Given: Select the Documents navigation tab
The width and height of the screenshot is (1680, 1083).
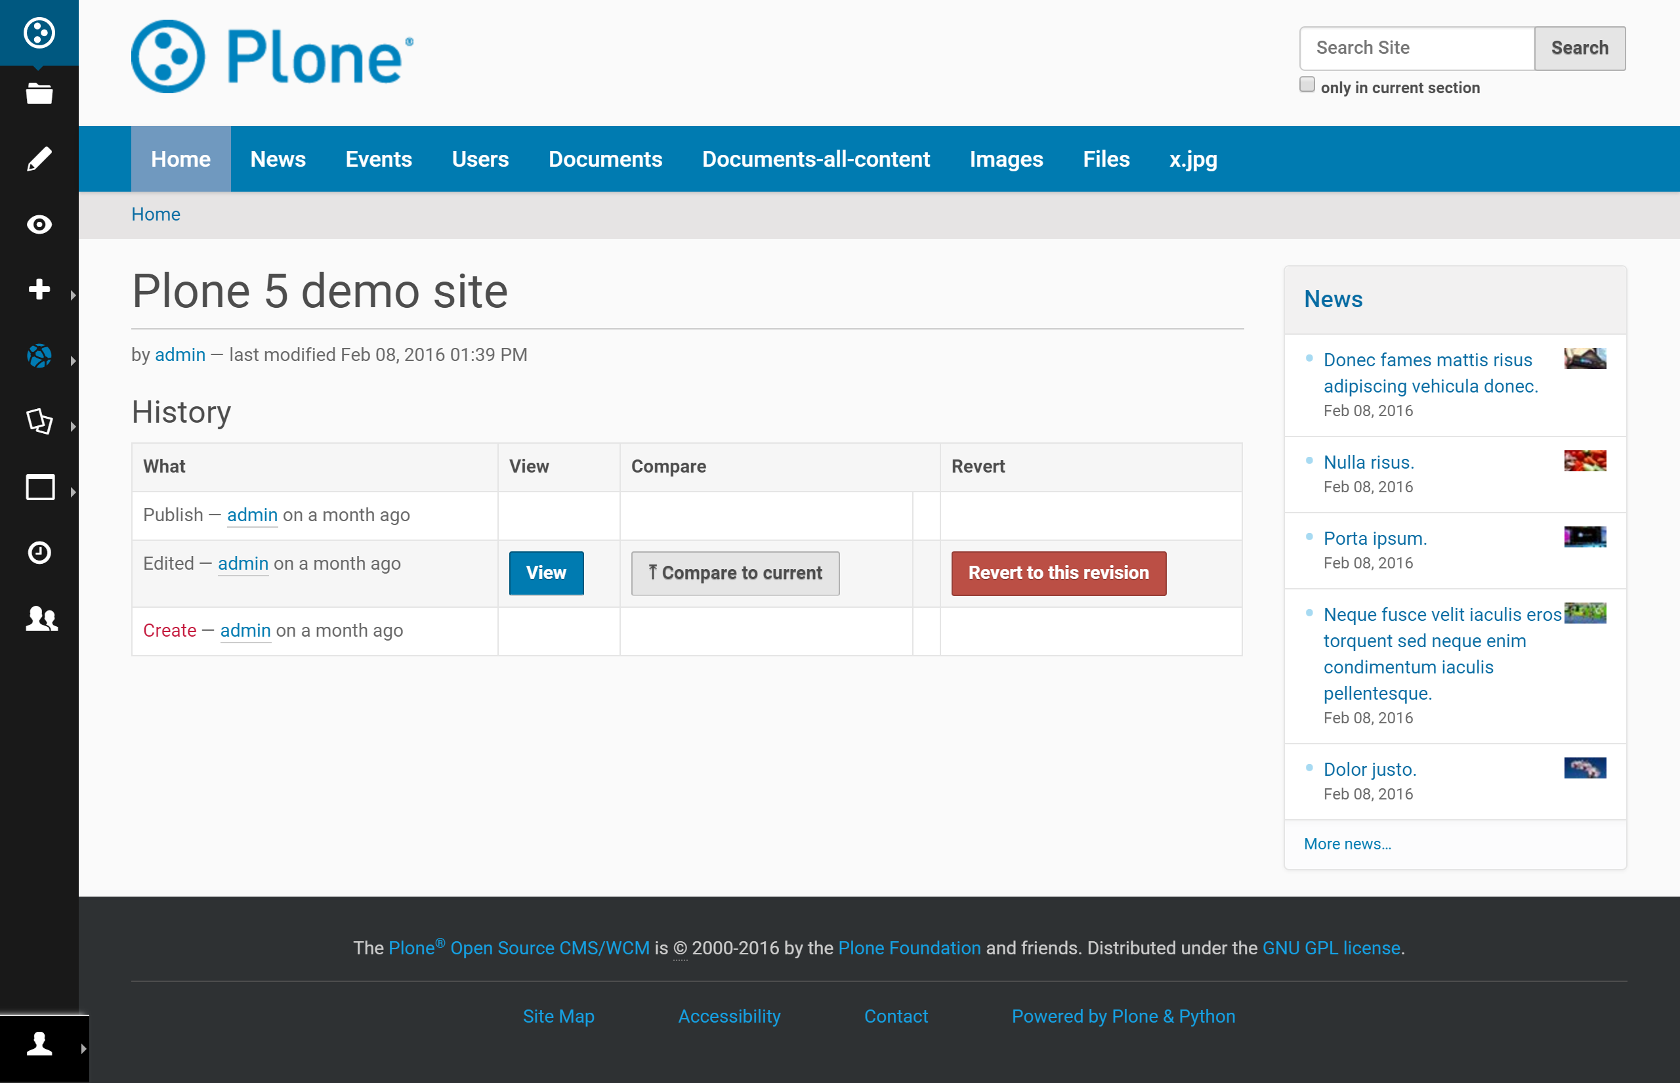Looking at the screenshot, I should point(605,159).
